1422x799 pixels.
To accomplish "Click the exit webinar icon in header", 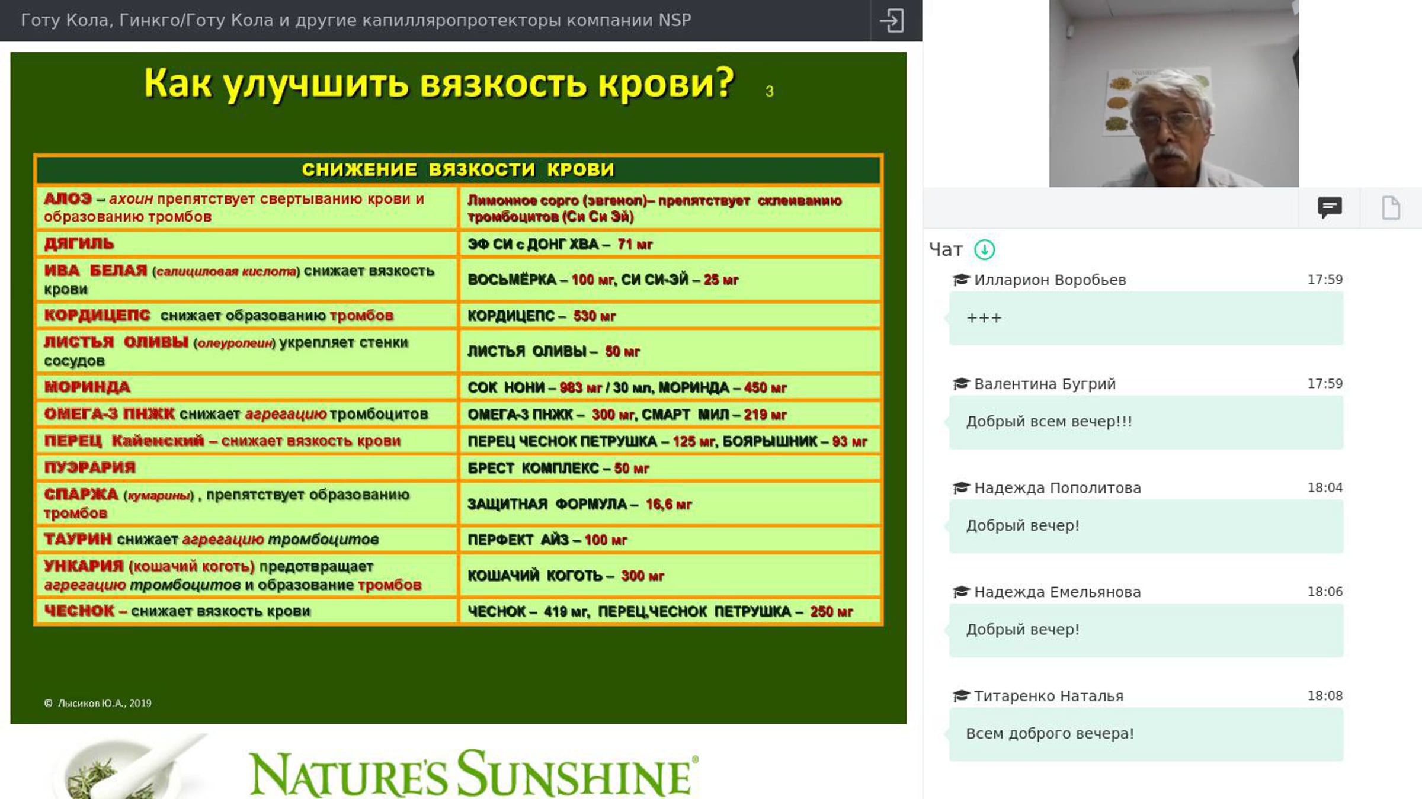I will point(892,20).
